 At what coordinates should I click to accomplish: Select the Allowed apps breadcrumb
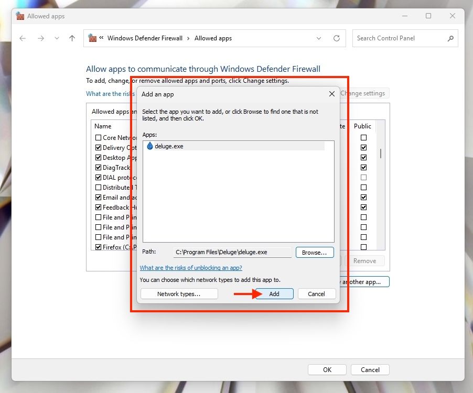213,38
